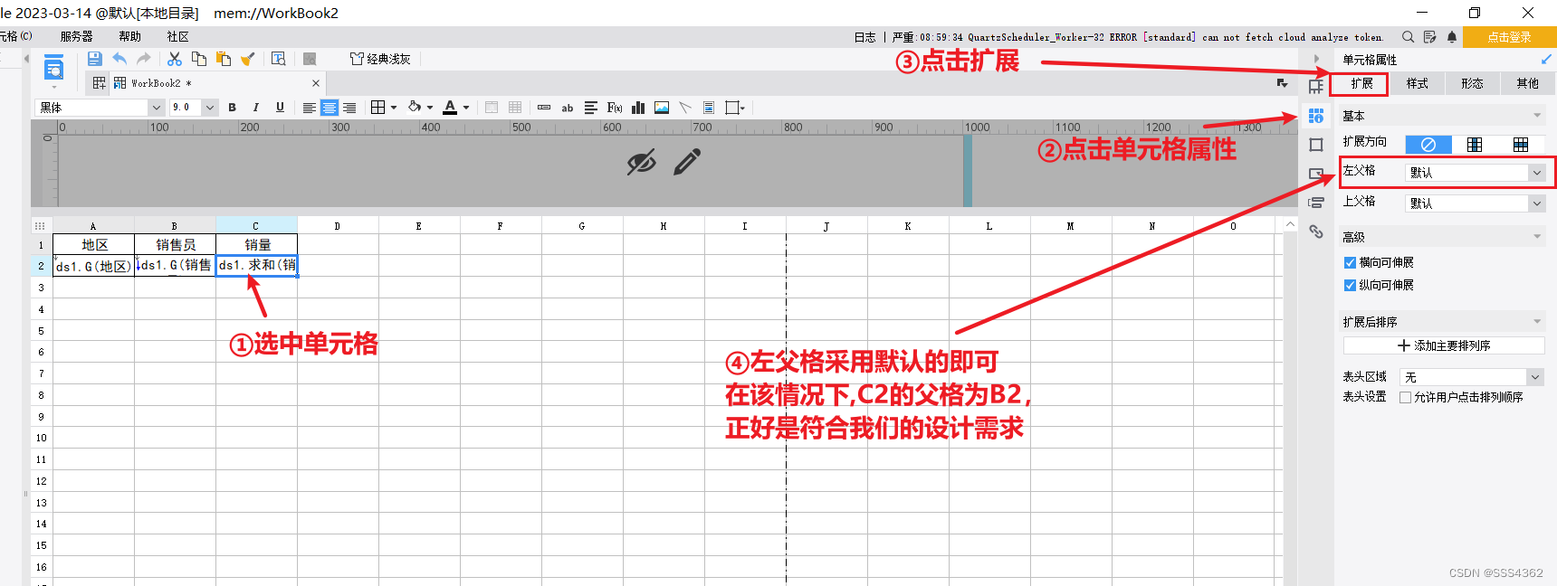Collapse the 高级 section

click(1537, 237)
